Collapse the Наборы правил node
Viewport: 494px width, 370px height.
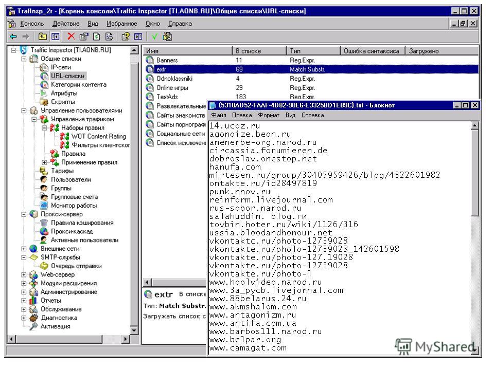(44, 128)
